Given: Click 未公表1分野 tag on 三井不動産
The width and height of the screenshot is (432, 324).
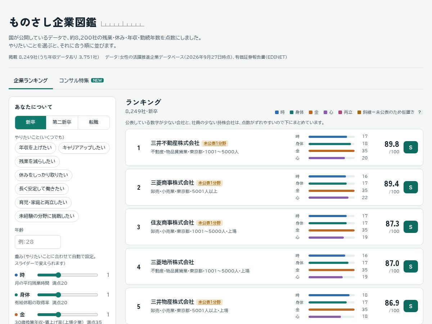Looking at the screenshot, I should 215,143.
